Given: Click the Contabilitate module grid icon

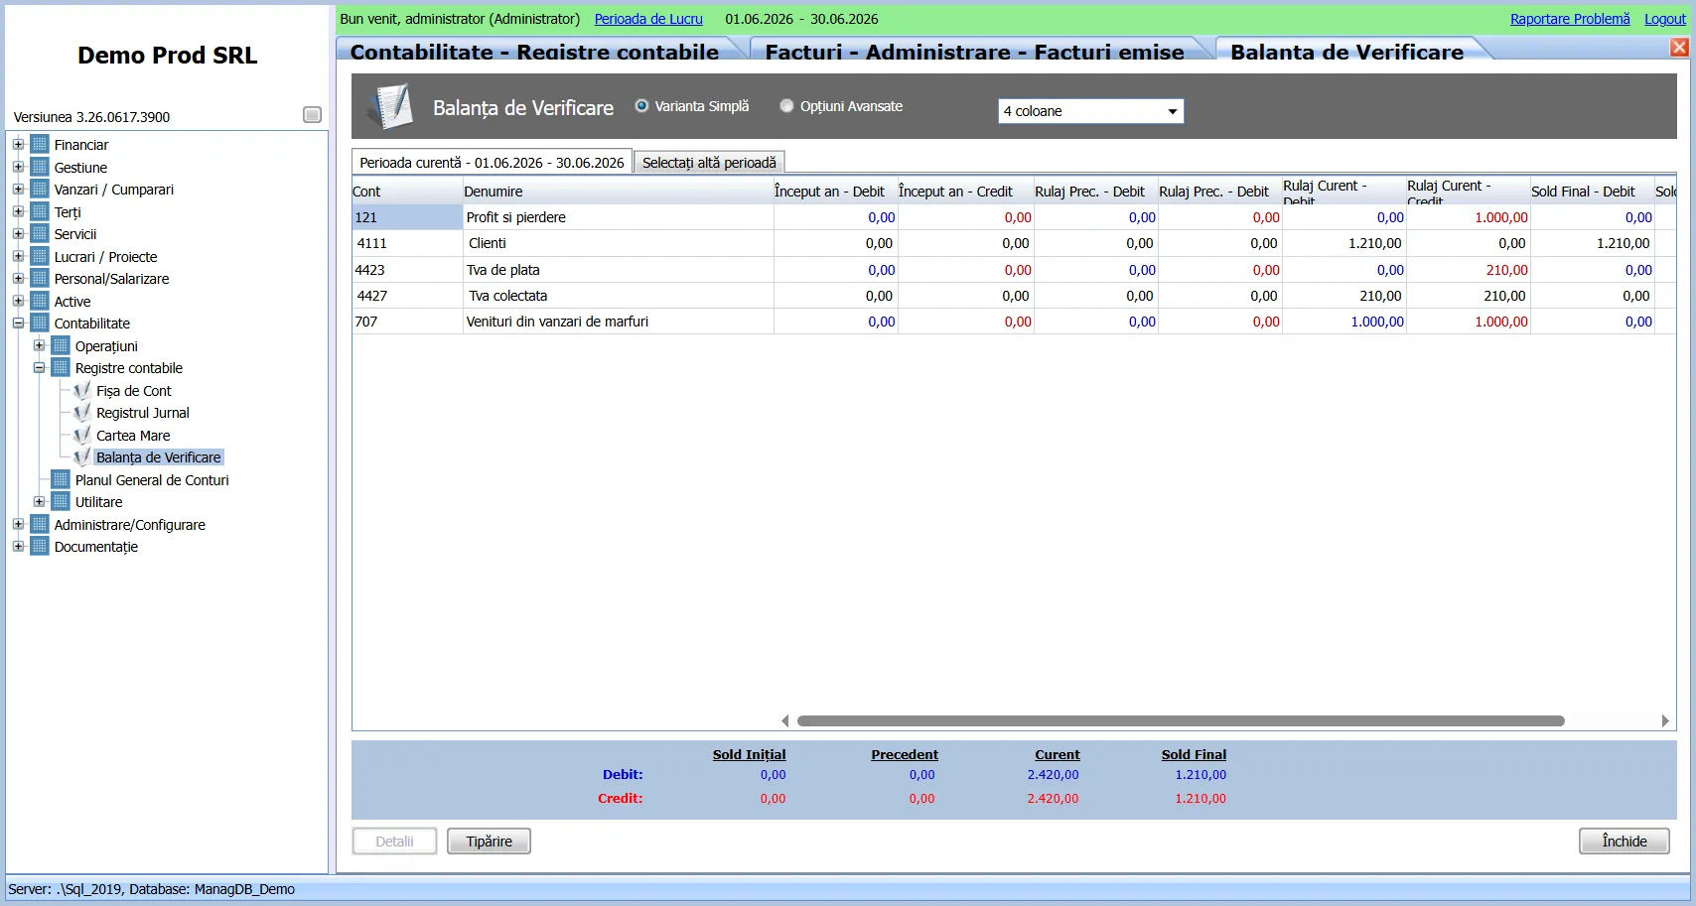Looking at the screenshot, I should [40, 323].
